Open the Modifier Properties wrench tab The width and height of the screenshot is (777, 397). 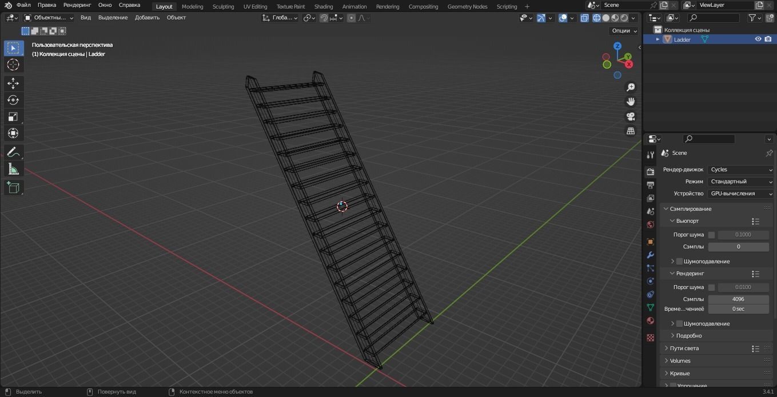[x=650, y=255]
